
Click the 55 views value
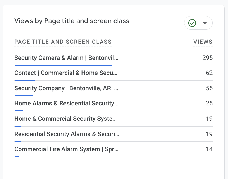[x=209, y=88]
